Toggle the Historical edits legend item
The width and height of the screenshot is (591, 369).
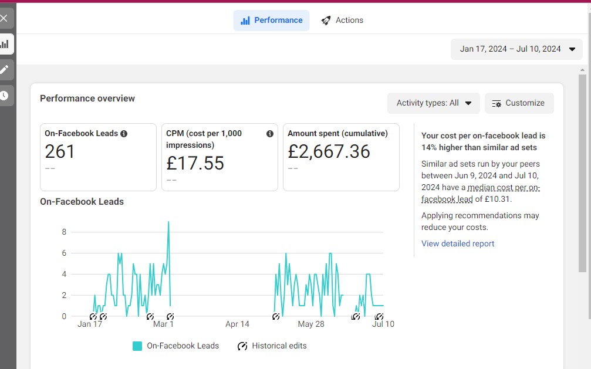(x=272, y=346)
